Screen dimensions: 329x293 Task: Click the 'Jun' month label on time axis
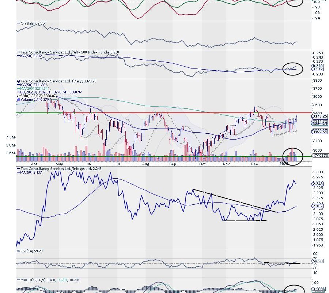coord(88,164)
